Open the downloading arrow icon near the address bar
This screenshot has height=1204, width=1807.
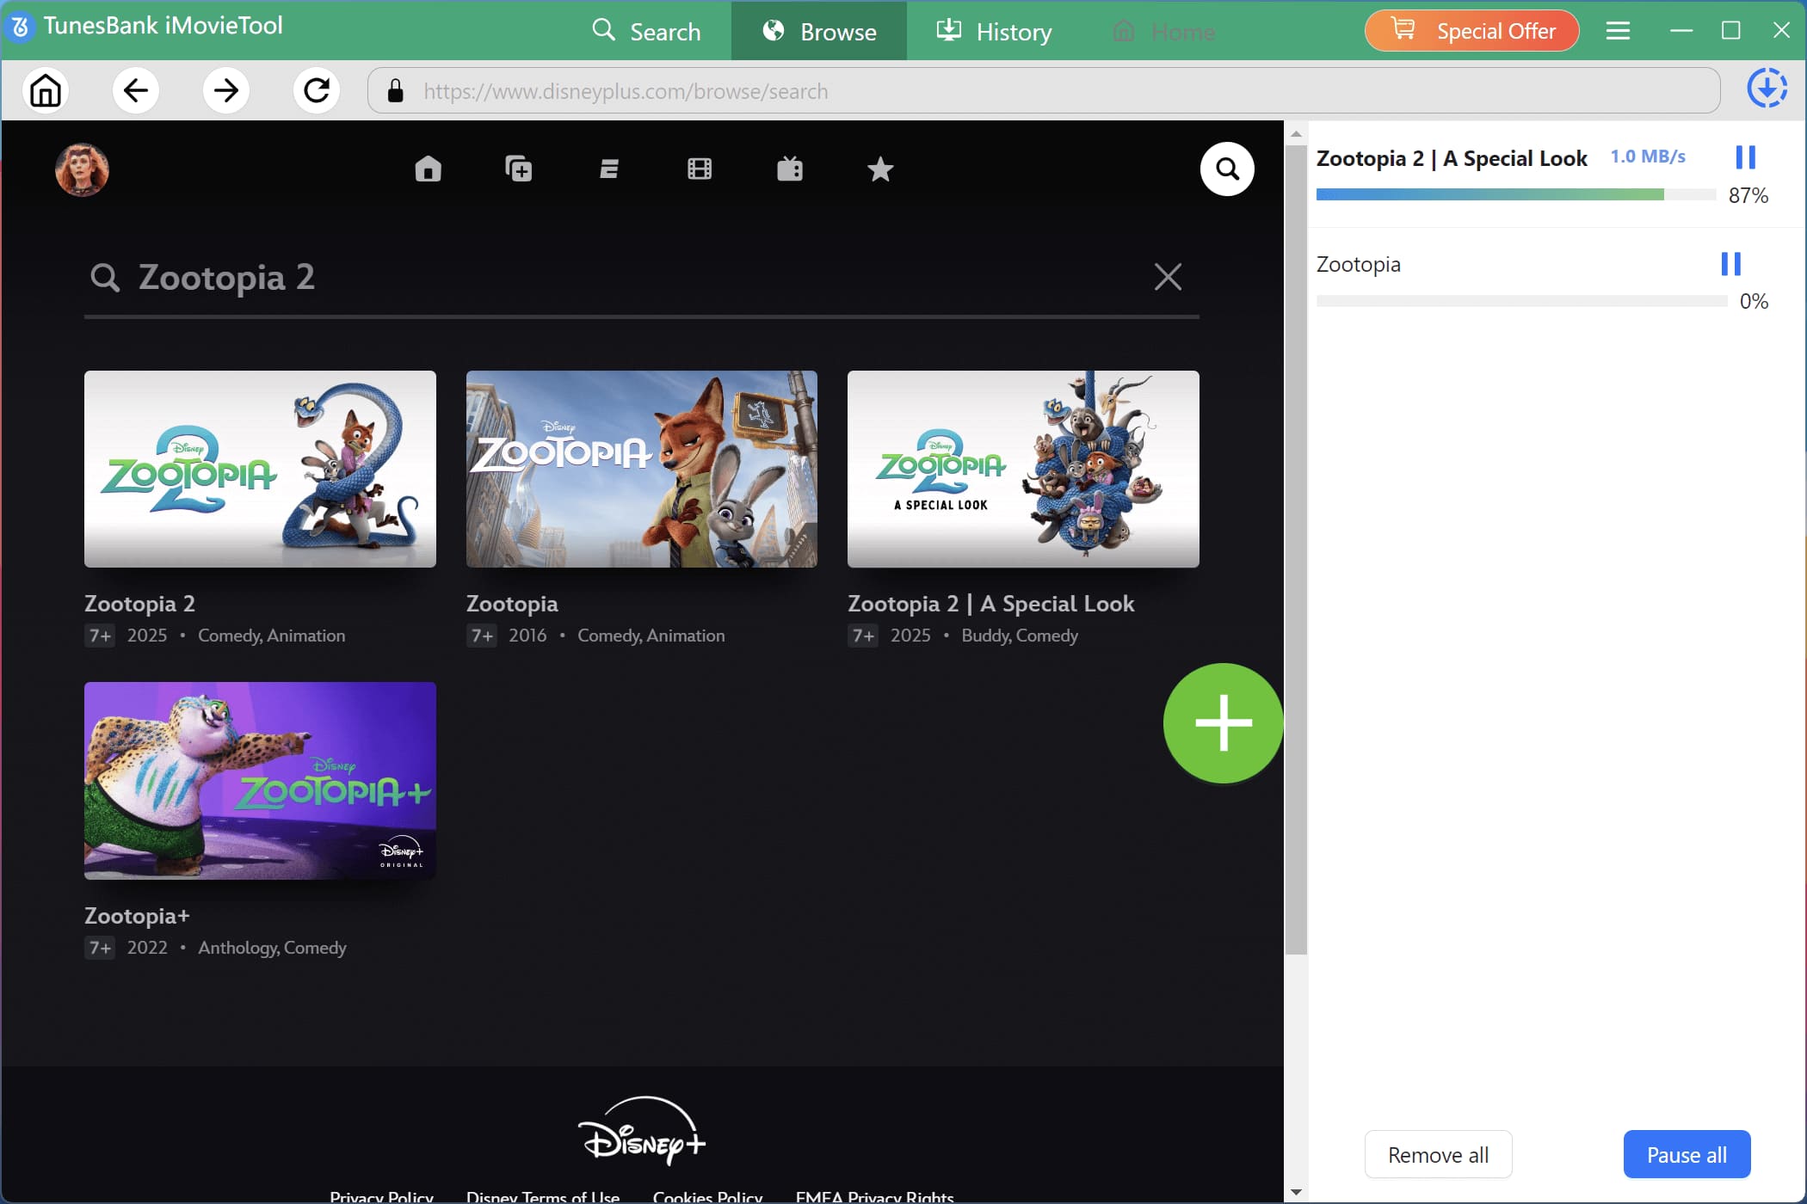pos(1767,87)
